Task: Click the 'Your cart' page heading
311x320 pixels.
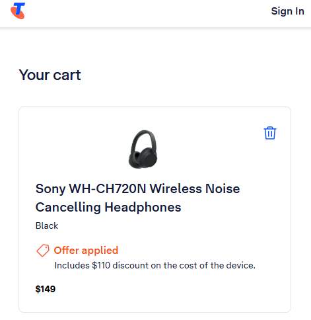Action: click(x=50, y=75)
